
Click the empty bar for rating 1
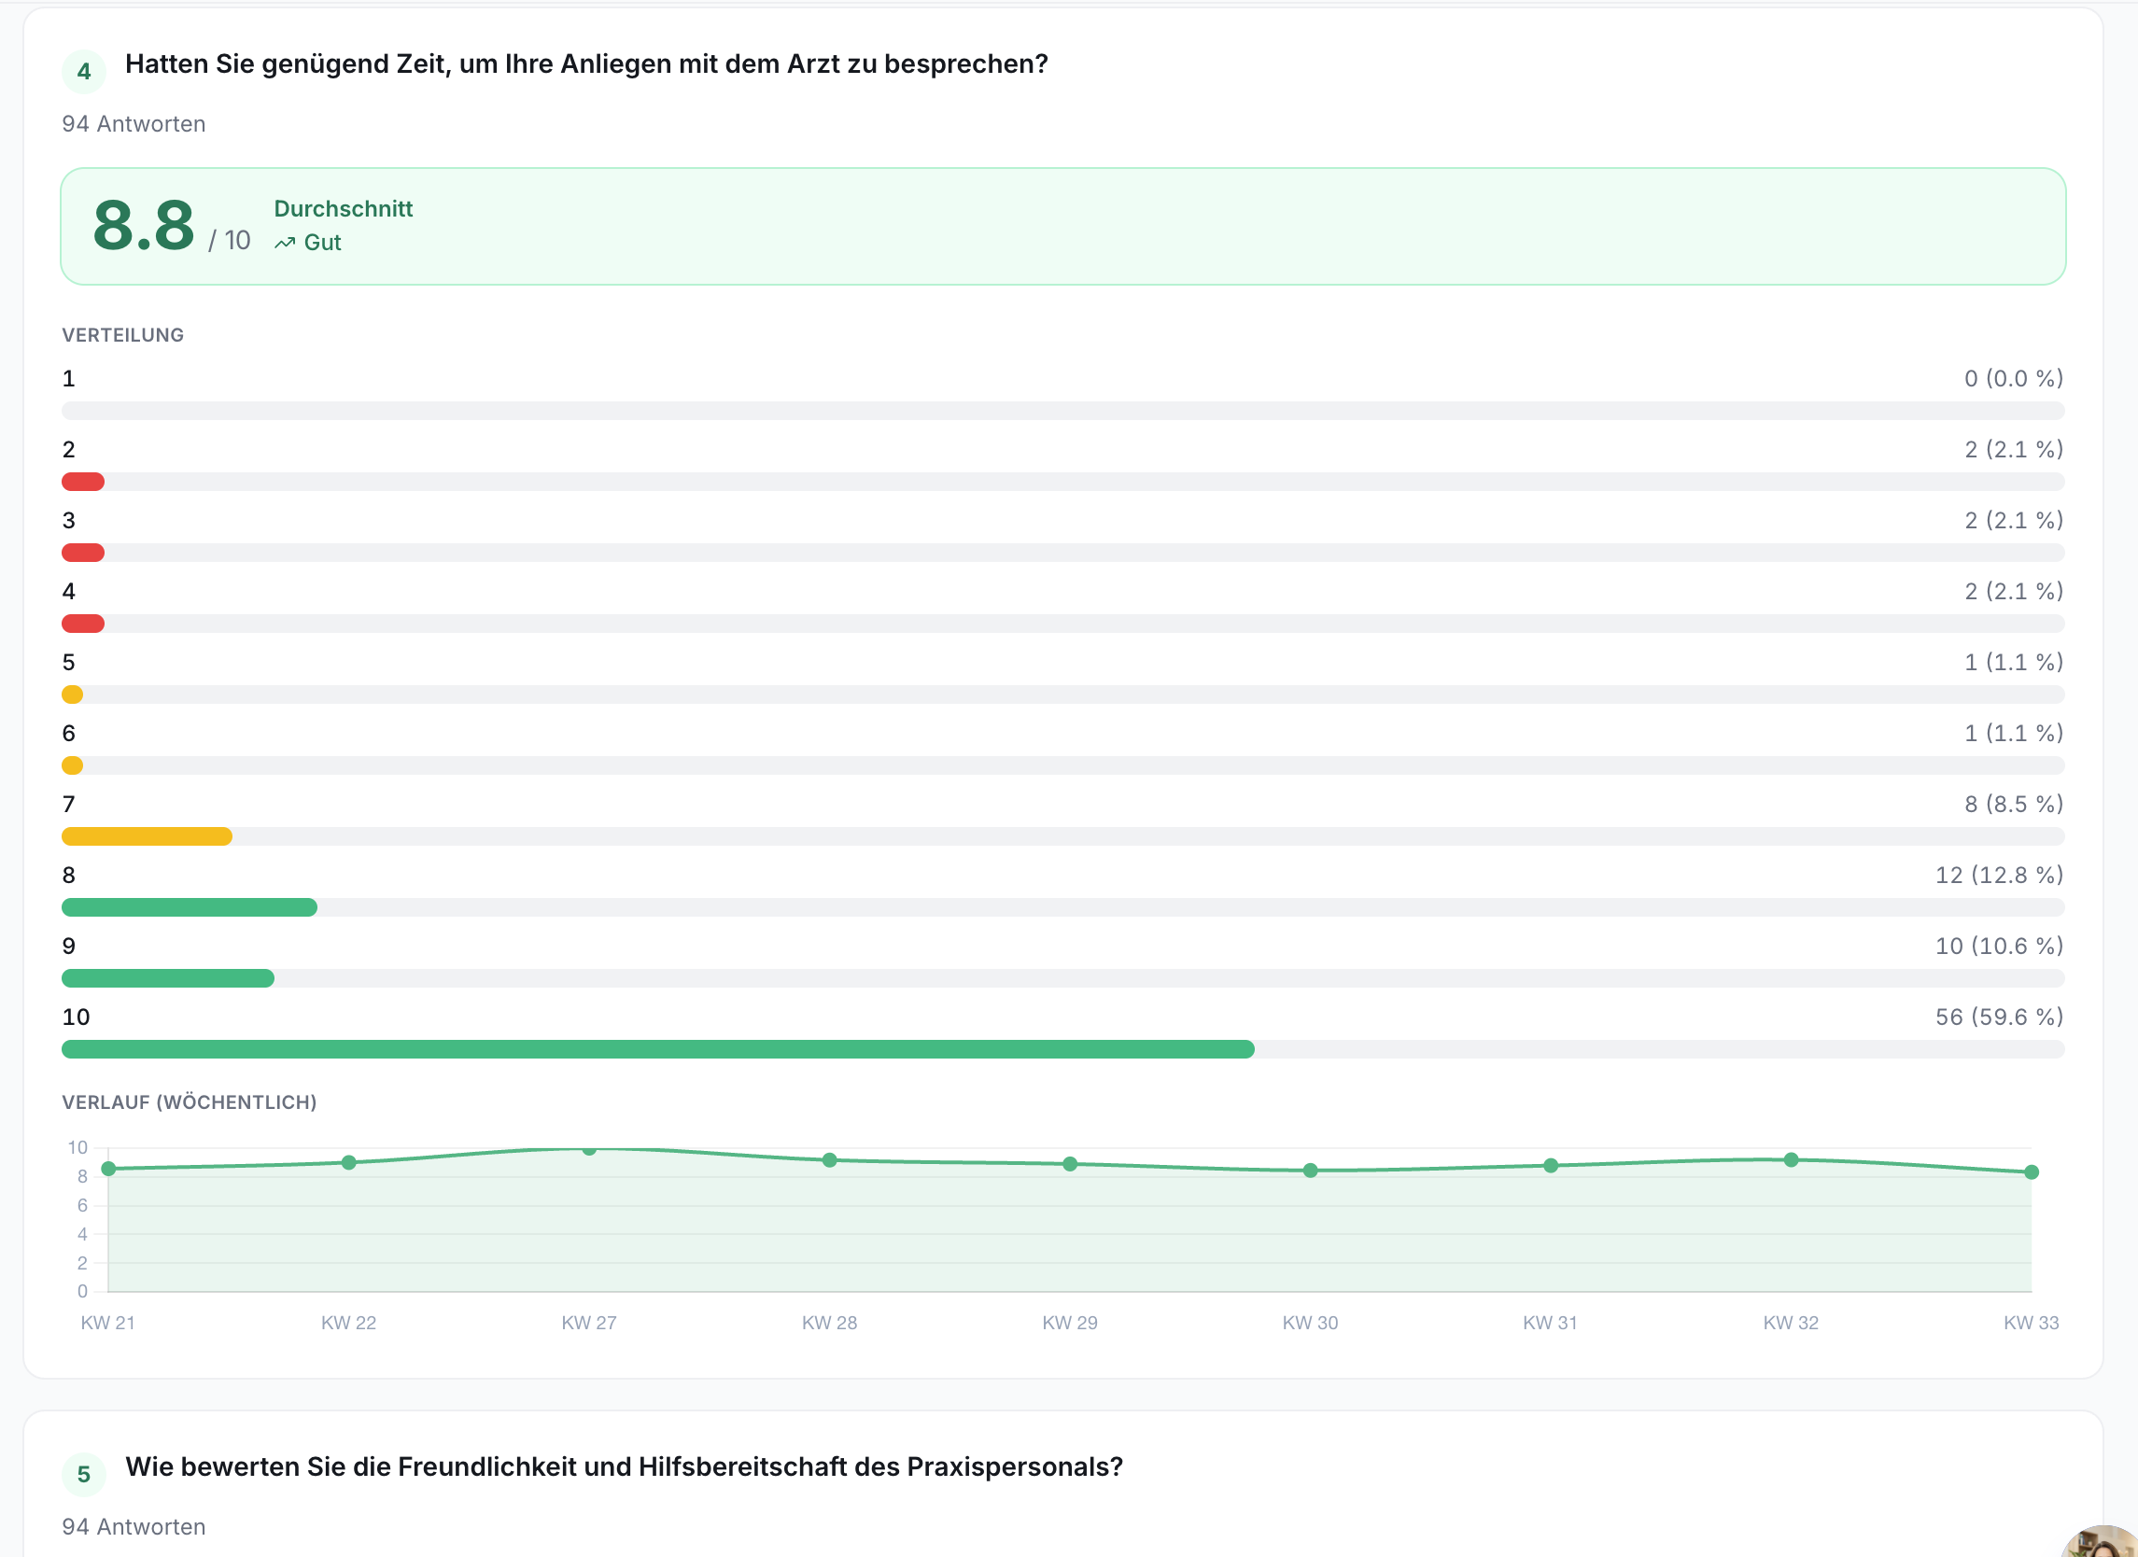coord(1063,411)
